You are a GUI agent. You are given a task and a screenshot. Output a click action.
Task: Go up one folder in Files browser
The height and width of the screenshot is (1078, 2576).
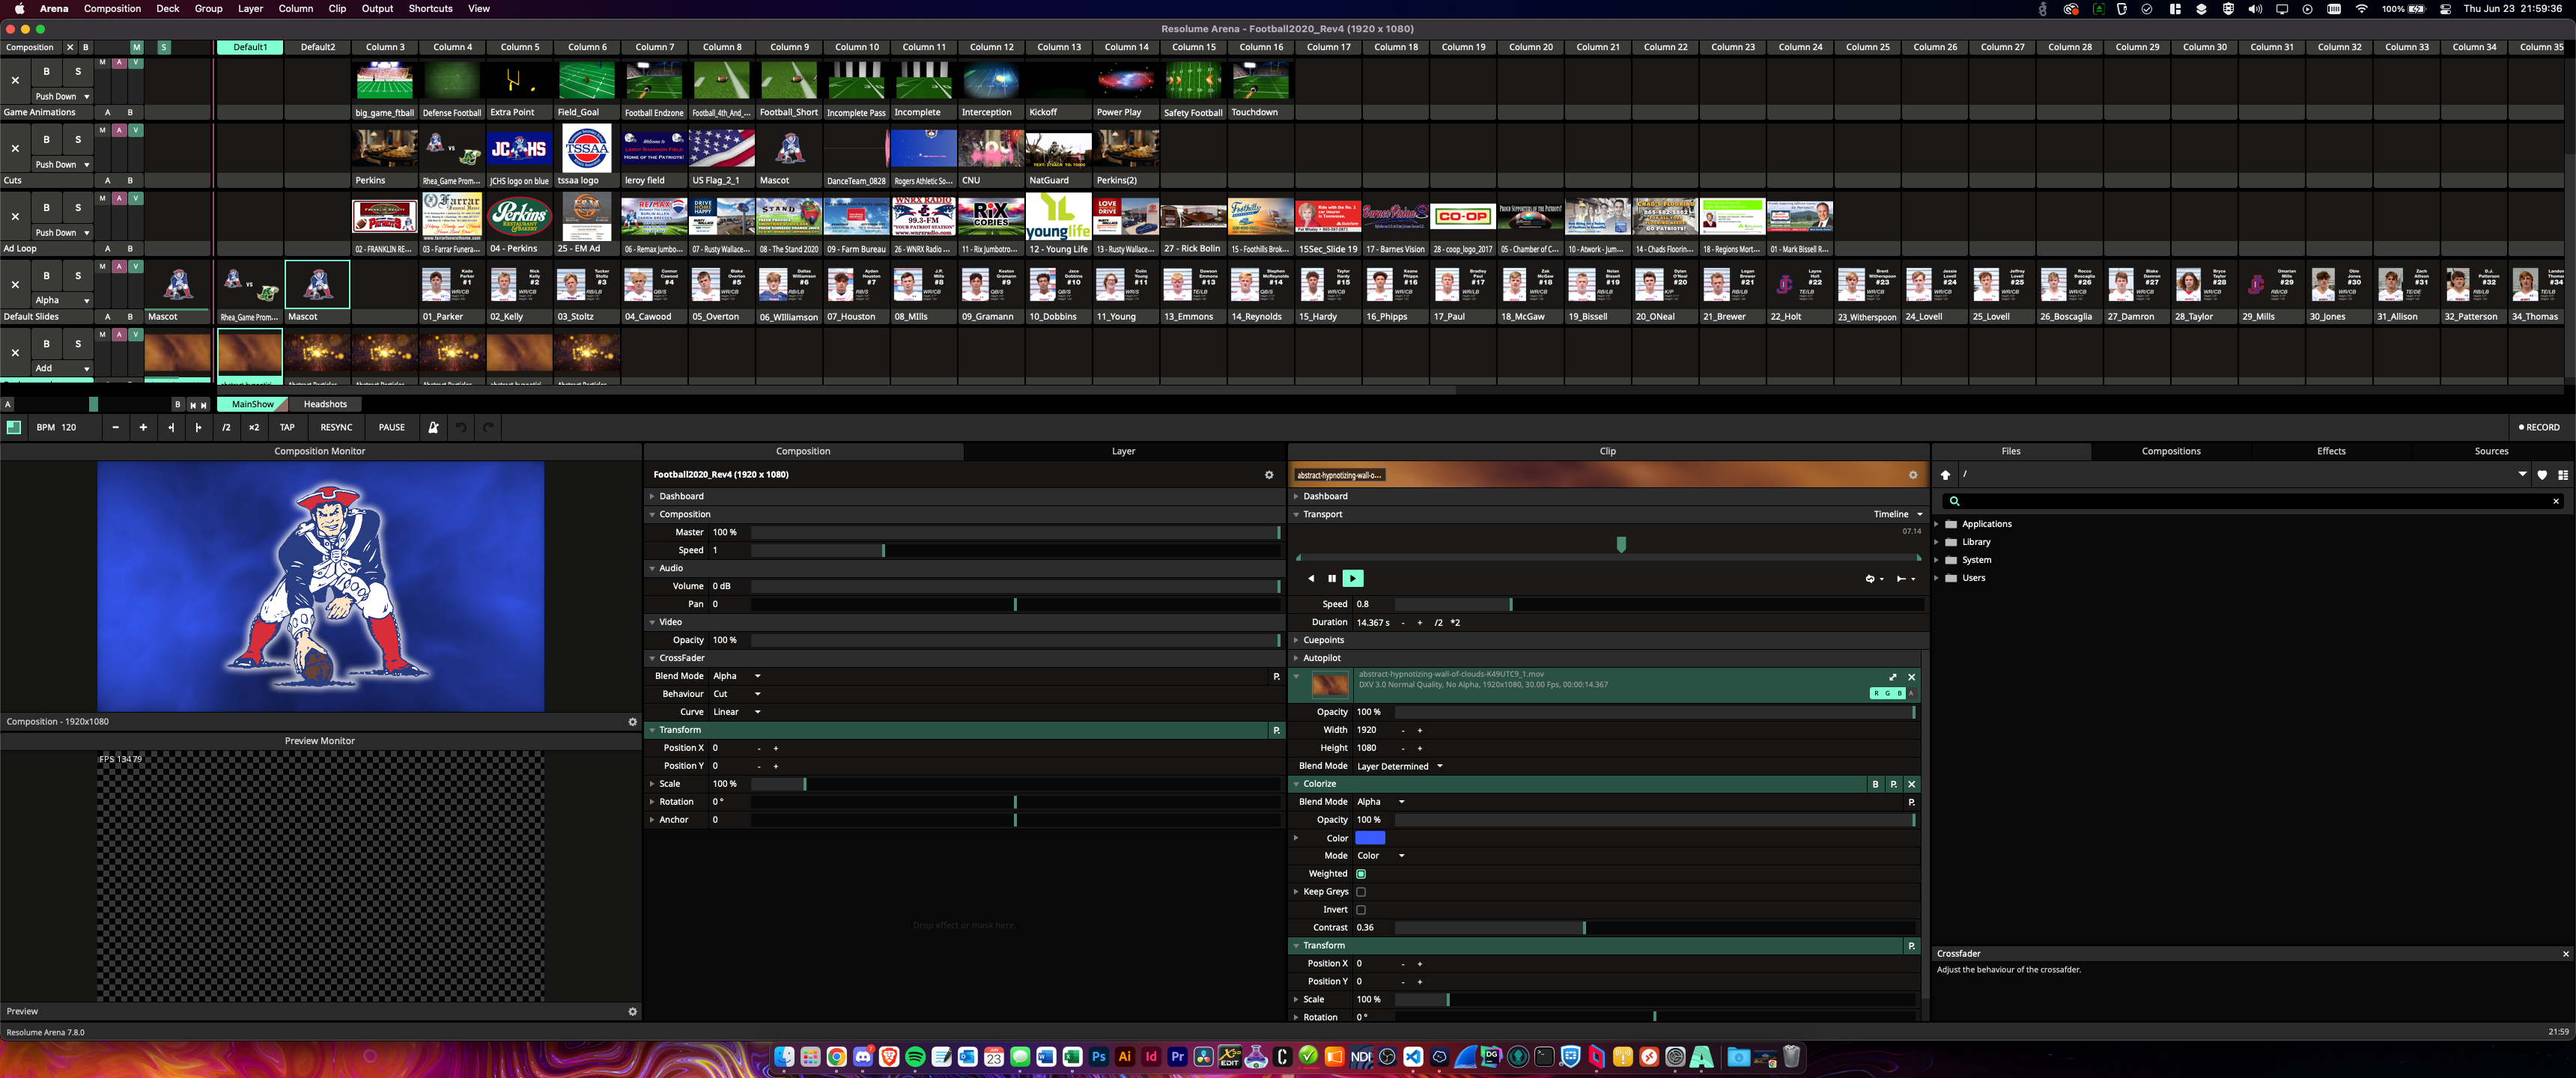[1945, 475]
